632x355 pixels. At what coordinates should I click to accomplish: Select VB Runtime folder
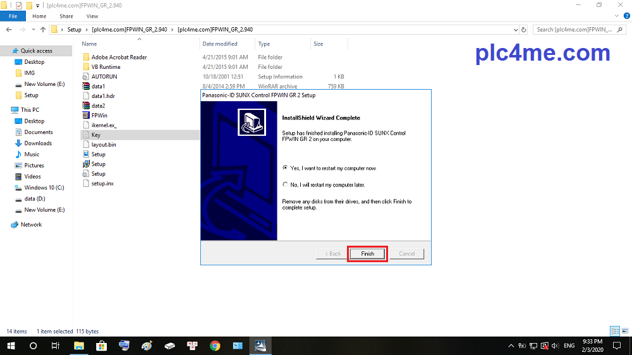(x=106, y=67)
